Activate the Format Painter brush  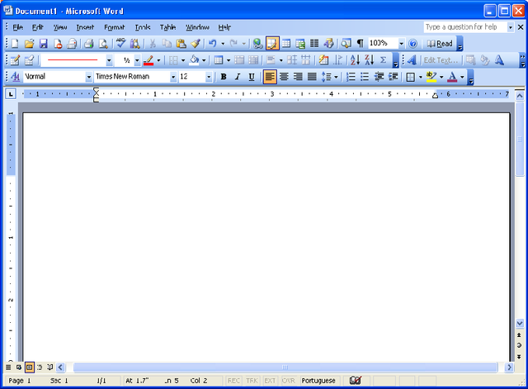pos(196,44)
